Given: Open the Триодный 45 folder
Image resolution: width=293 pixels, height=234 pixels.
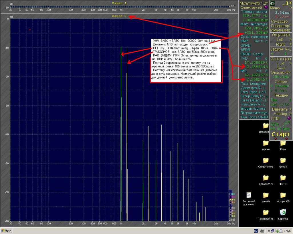Looking at the screenshot, I should tap(266, 214).
